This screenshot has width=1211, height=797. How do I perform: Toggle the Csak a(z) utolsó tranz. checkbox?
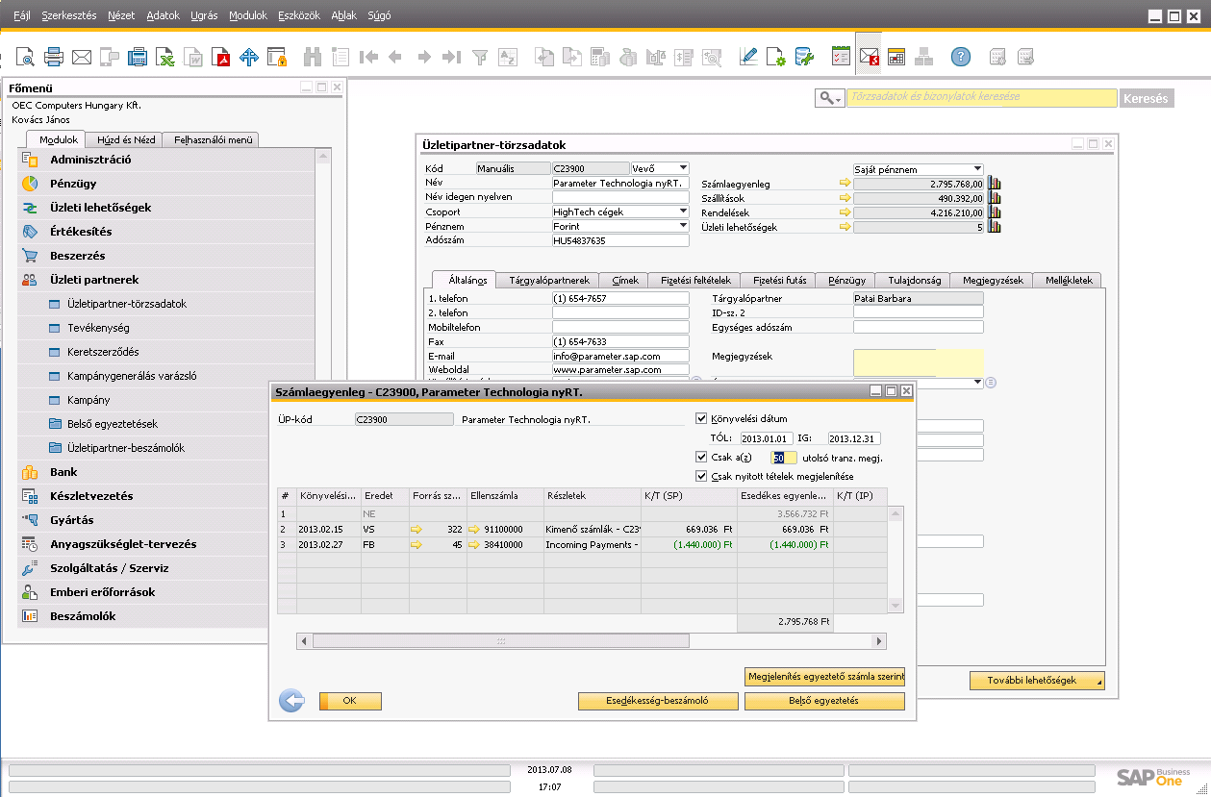(701, 457)
